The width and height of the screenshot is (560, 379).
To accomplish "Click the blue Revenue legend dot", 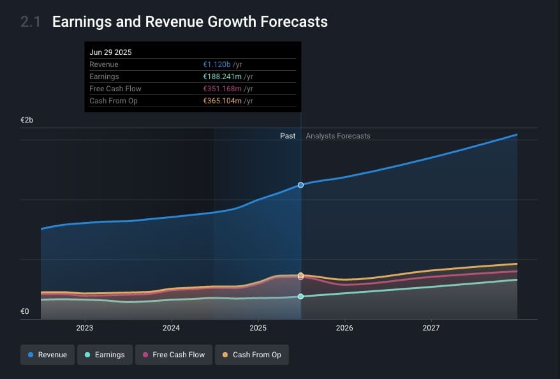I will pos(31,355).
